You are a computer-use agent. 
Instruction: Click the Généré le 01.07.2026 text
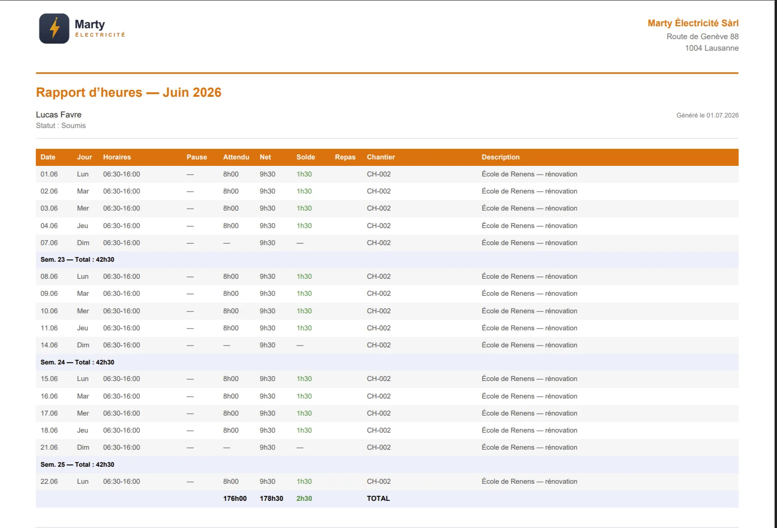click(707, 115)
